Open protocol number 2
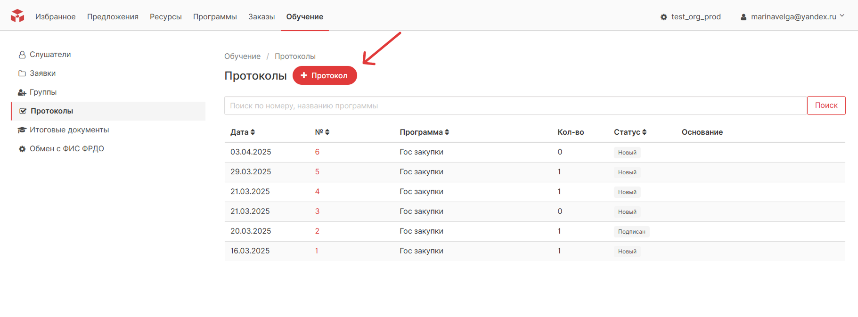This screenshot has height=317, width=858. (x=317, y=231)
